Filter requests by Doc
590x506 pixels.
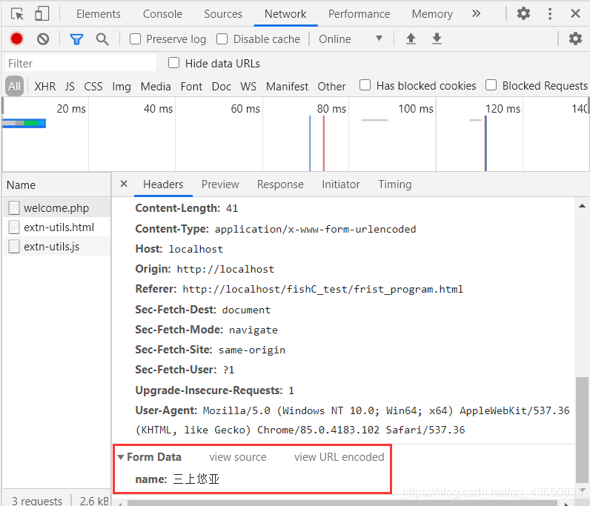[x=221, y=86]
